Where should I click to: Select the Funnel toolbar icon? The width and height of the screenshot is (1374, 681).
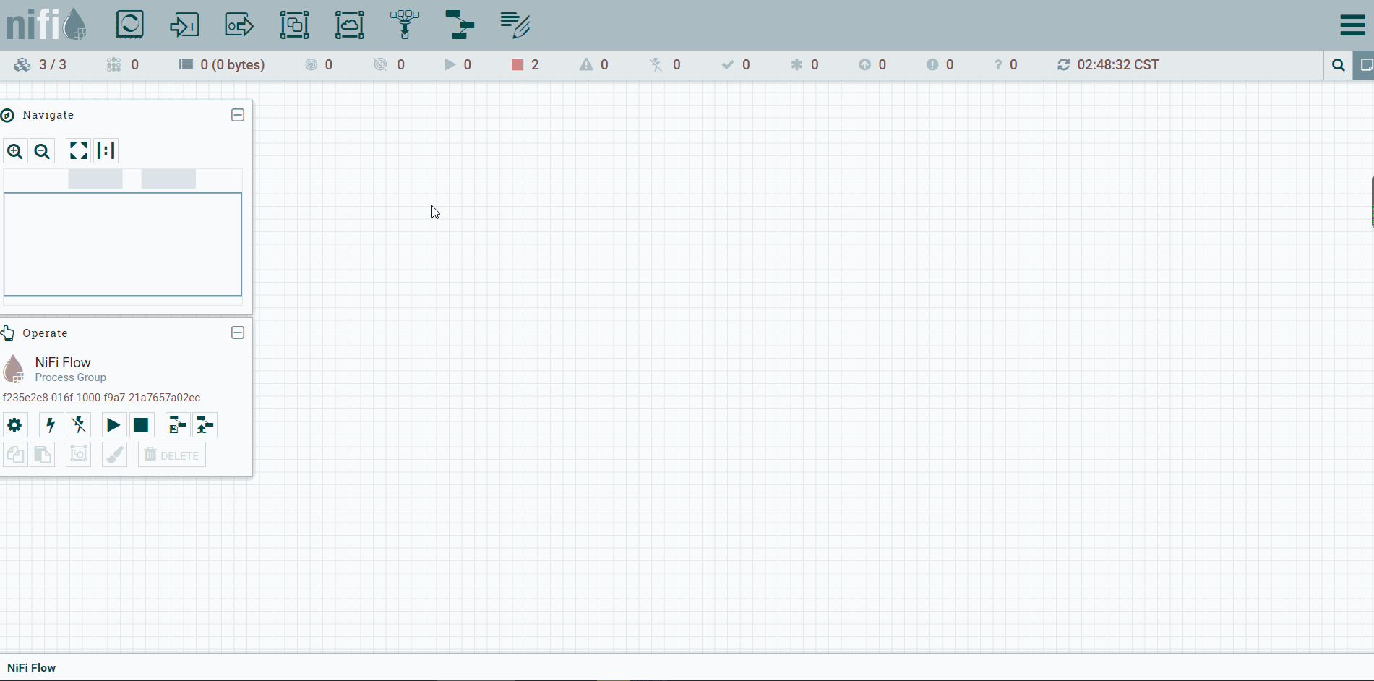[405, 25]
